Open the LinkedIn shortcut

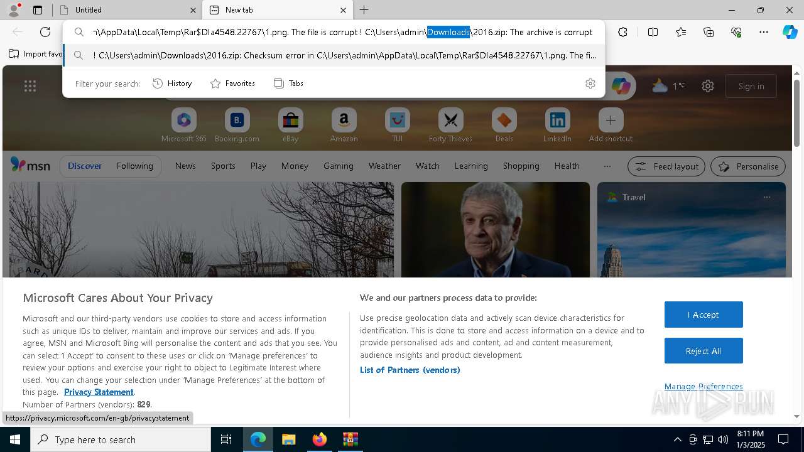click(557, 126)
